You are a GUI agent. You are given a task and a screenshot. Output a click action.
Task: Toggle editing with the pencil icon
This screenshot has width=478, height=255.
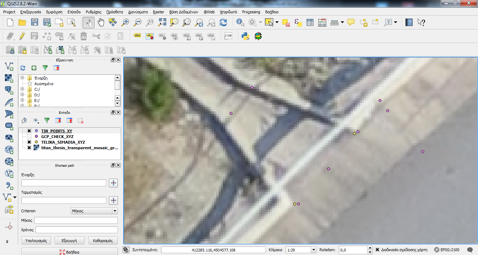[x=22, y=36]
